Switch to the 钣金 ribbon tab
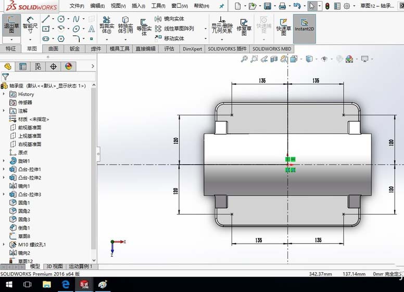Image resolution: width=404 pixels, height=292 pixels. click(x=74, y=49)
